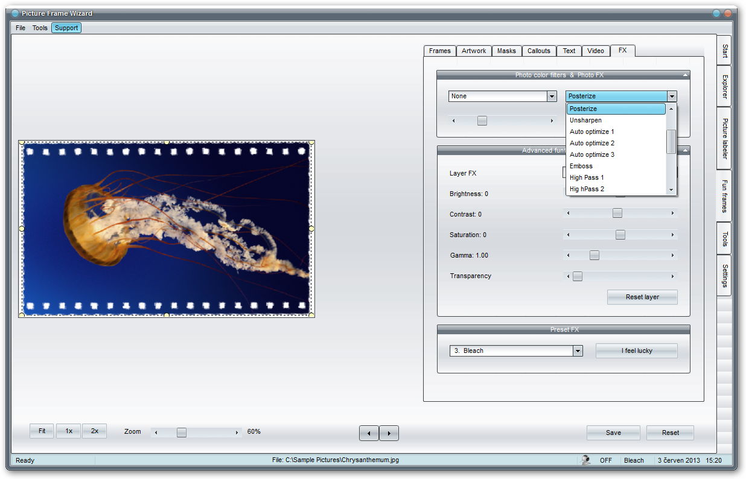Collapse the Photo color filters & Photo FX panel

685,75
